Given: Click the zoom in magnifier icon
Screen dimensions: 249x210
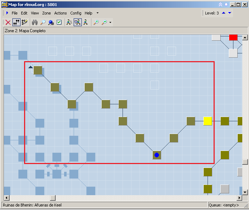Looking at the screenshot, I should [96, 22].
